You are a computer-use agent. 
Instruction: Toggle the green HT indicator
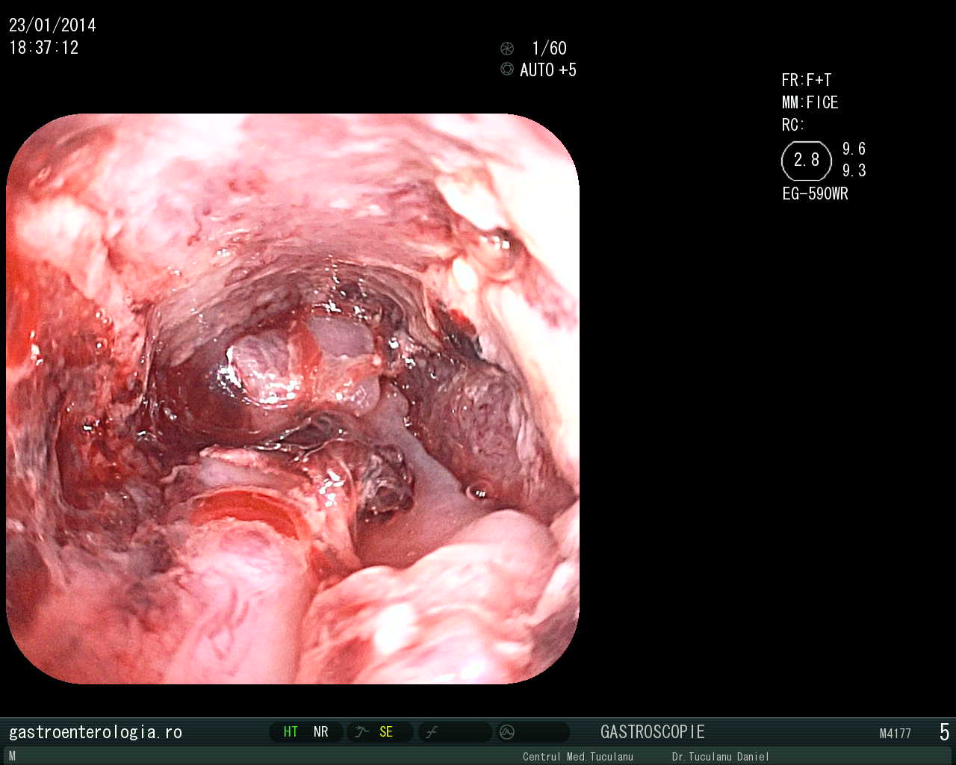pyautogui.click(x=291, y=732)
